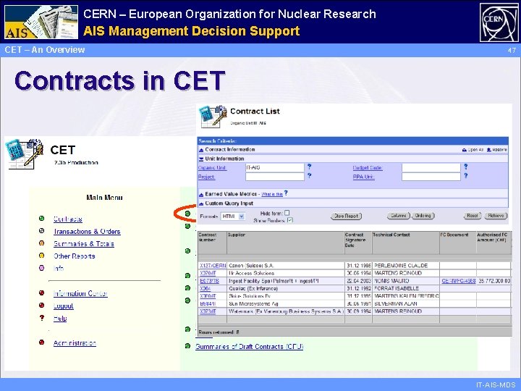Image resolution: width=521 pixels, height=391 pixels.
Task: Click the AIS logo in the header
Action: (41, 22)
